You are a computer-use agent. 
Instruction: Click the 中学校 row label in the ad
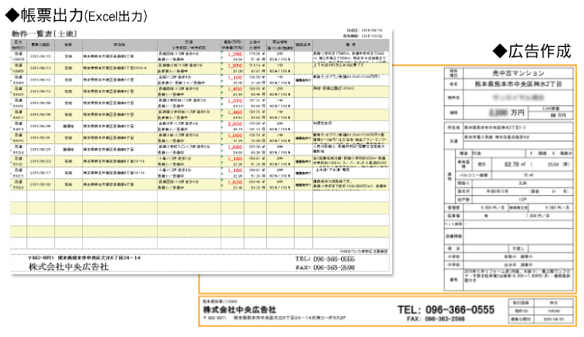[x=453, y=265]
